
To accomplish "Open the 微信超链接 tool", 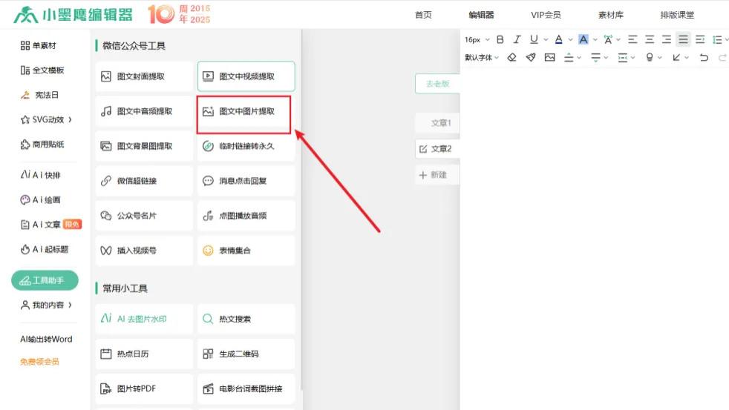I will [144, 181].
